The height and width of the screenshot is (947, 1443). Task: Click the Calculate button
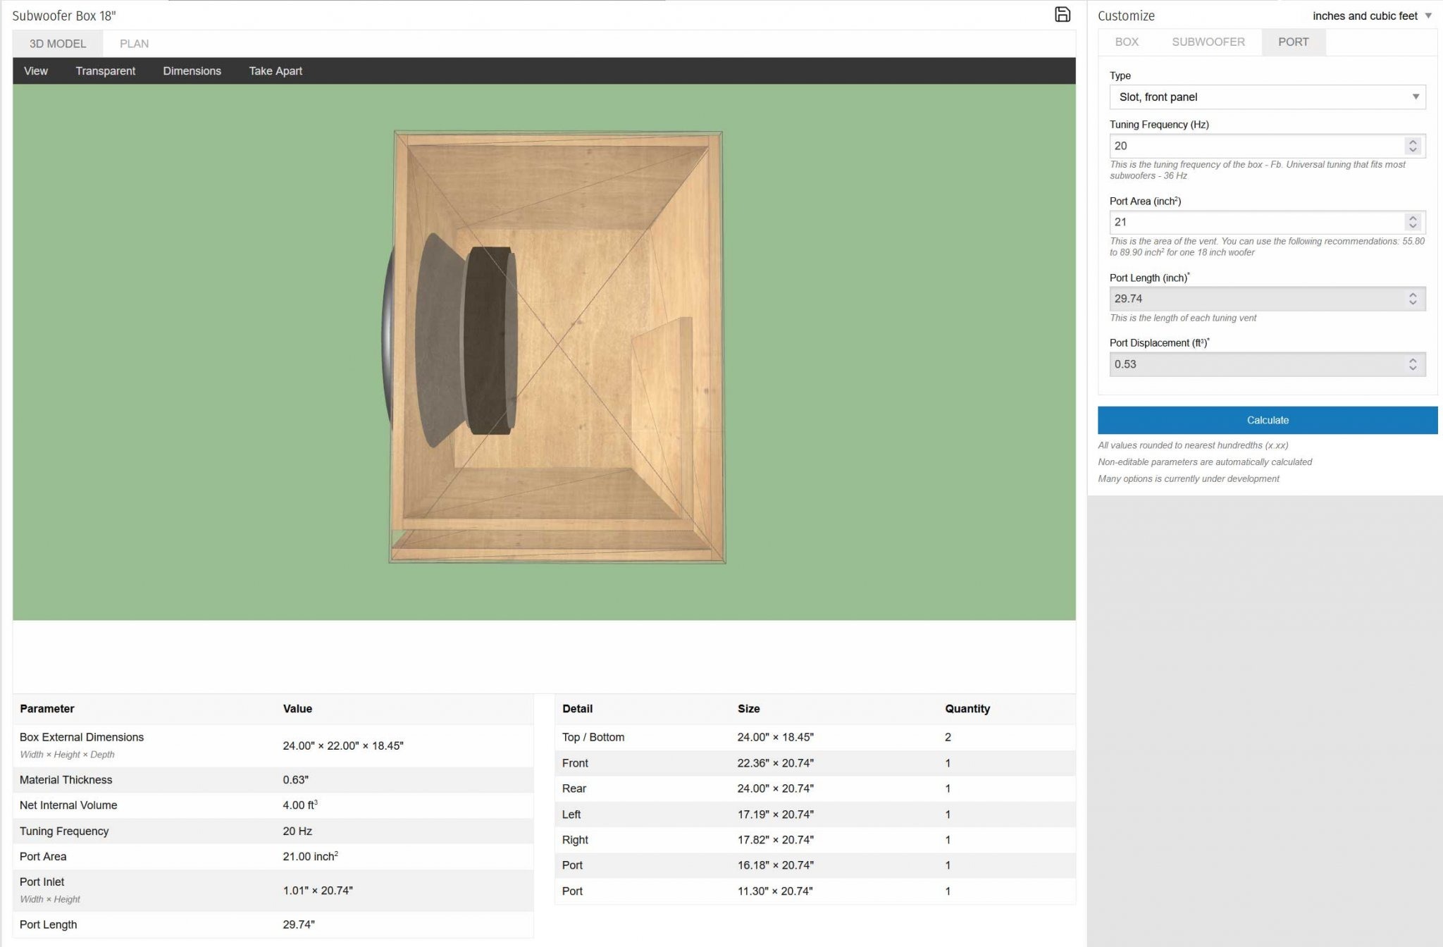click(1268, 420)
